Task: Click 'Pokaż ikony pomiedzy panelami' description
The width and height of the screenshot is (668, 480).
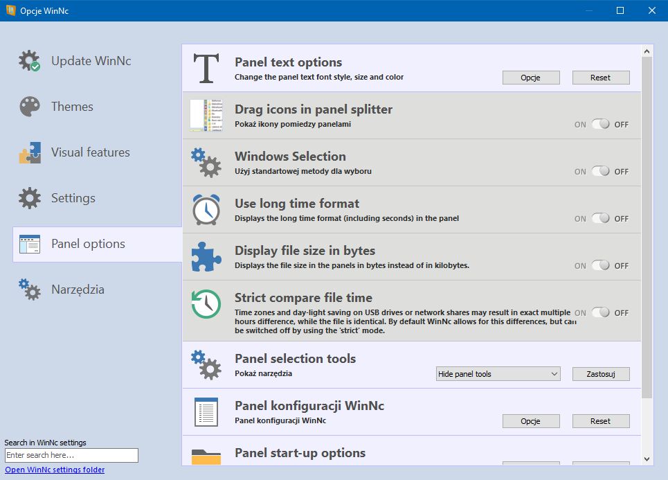Action: [x=293, y=124]
